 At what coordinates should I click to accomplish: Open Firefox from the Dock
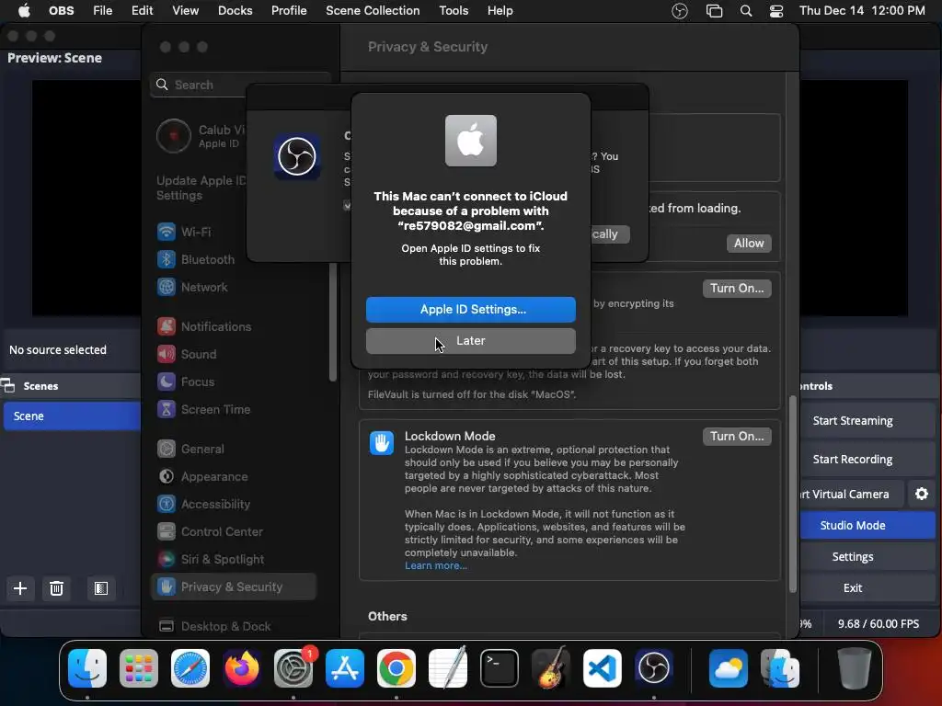(x=242, y=668)
